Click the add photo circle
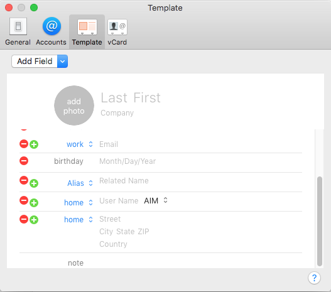This screenshot has height=292, width=331. (74, 105)
